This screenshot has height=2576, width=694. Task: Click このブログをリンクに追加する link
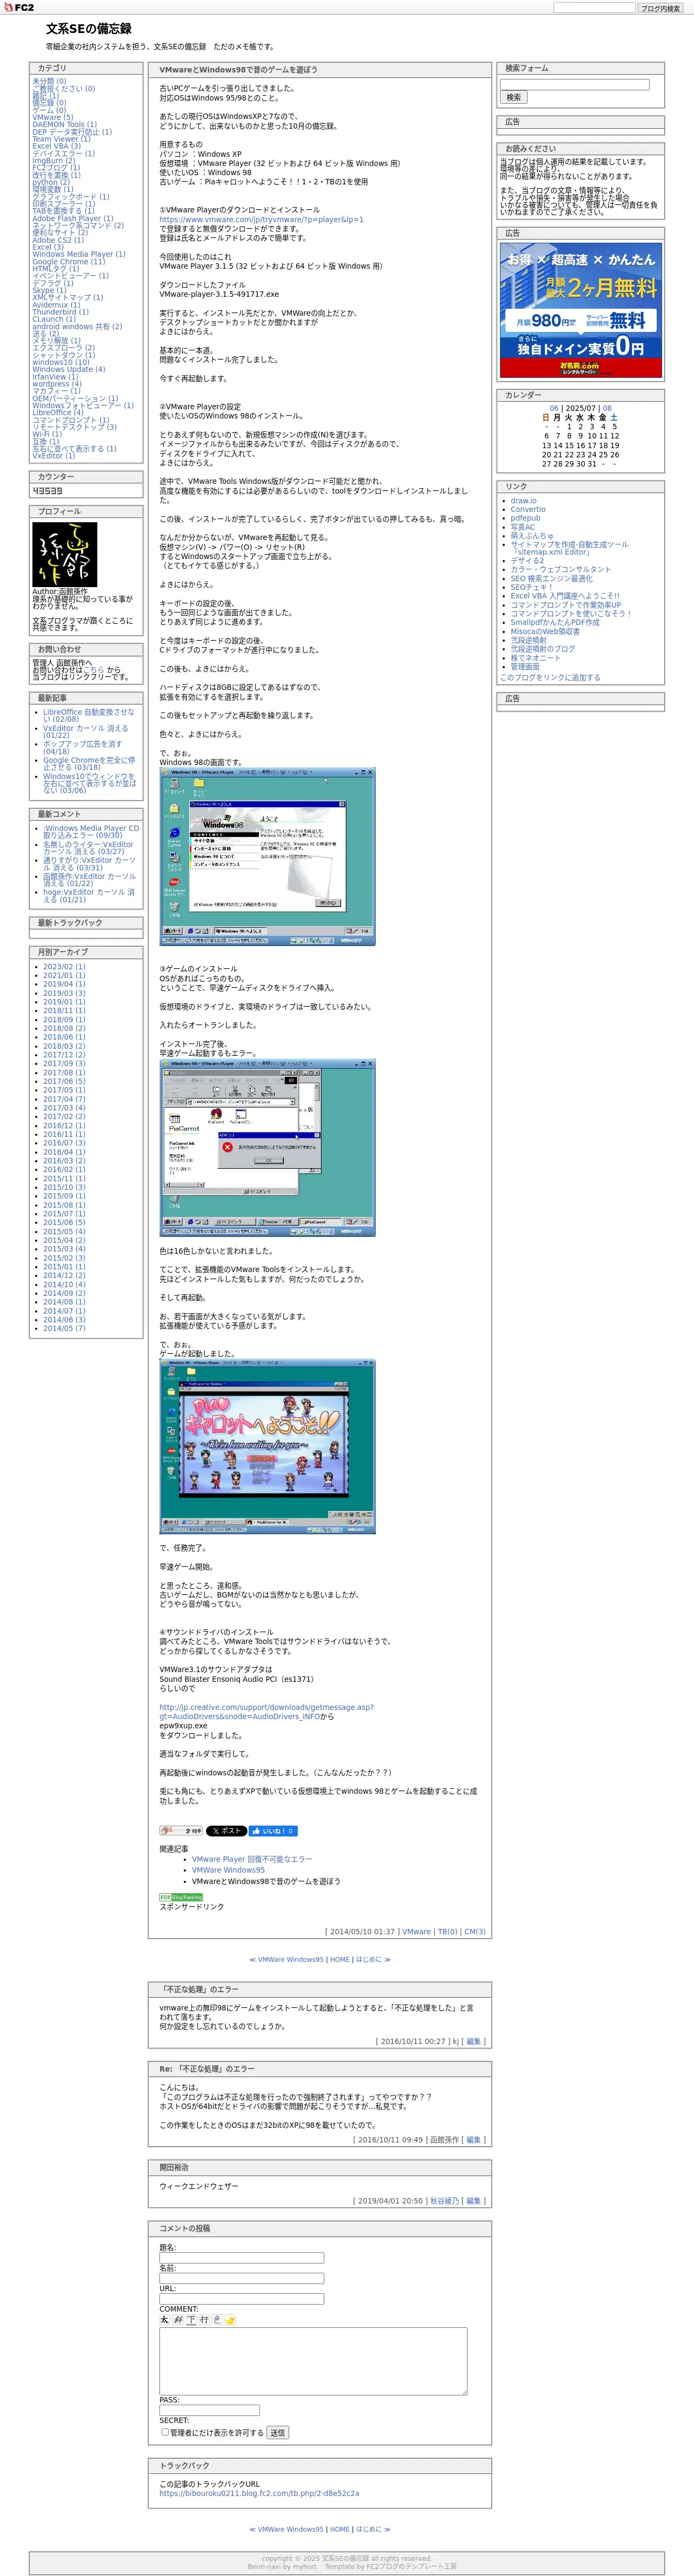[550, 677]
